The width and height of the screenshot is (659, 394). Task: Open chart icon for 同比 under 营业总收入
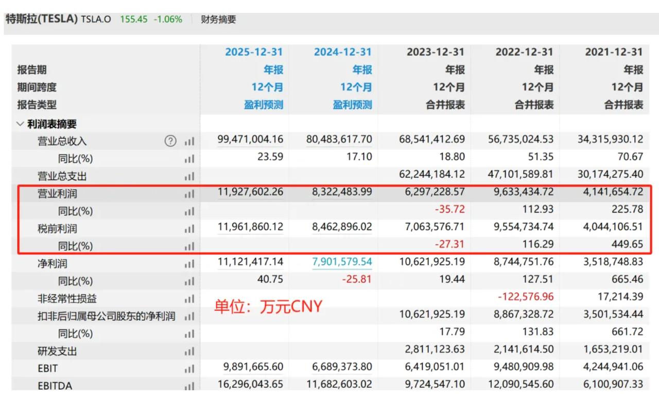click(x=189, y=159)
